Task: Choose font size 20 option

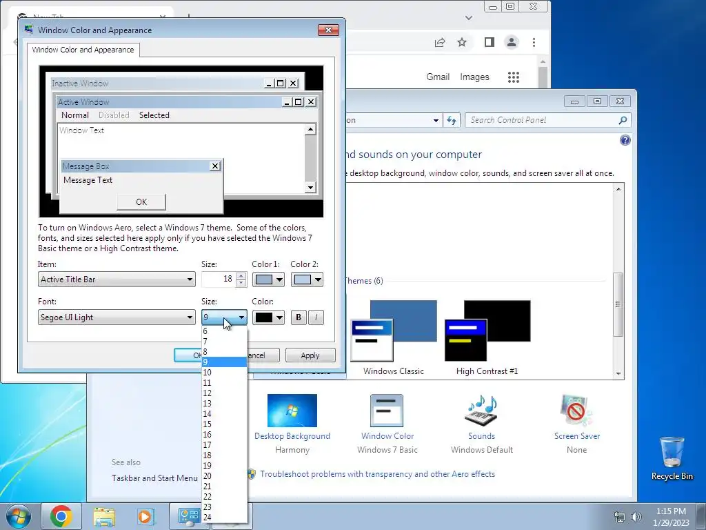Action: tap(224, 476)
